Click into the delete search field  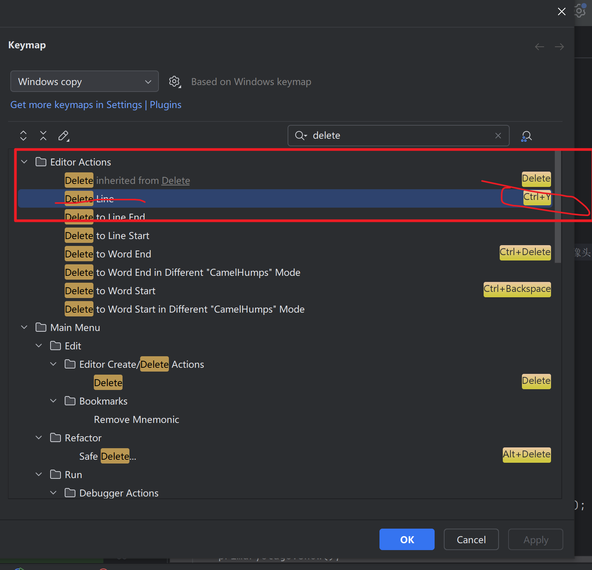pos(398,136)
